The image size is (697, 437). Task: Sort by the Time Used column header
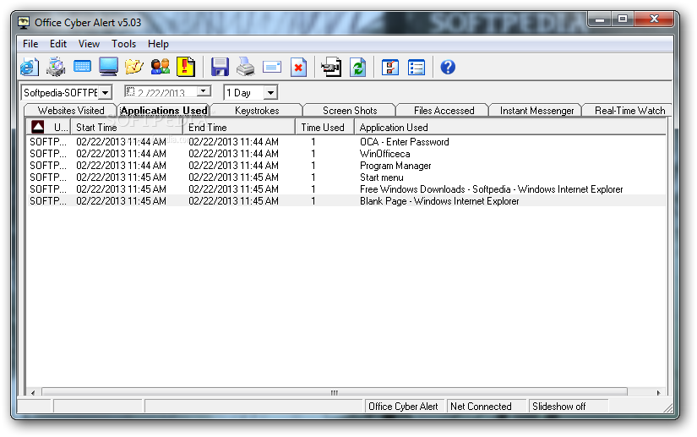[x=325, y=127]
